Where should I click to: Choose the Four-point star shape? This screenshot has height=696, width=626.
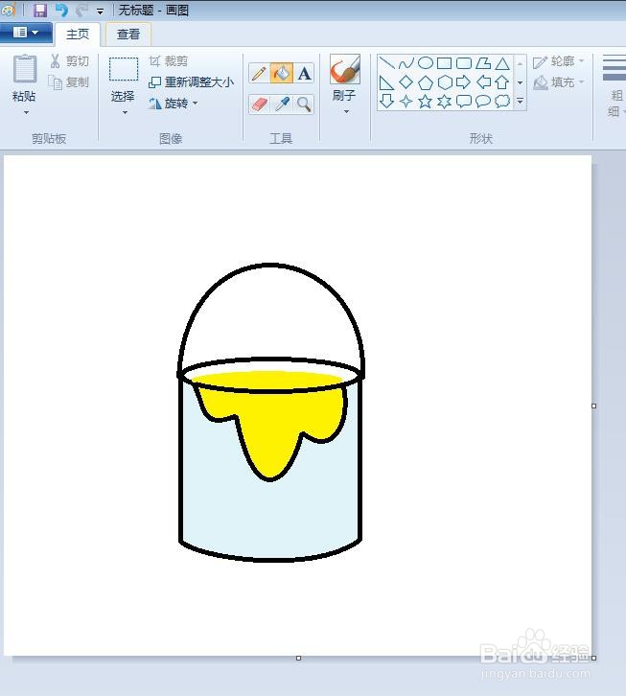pos(406,102)
